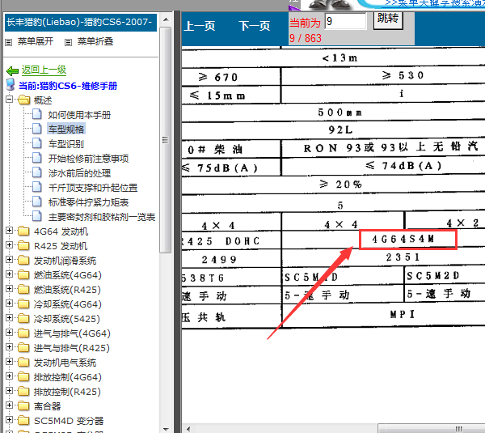Screen dimensions: 485x433
Task: Click the 跳转 jump button
Action: point(388,19)
